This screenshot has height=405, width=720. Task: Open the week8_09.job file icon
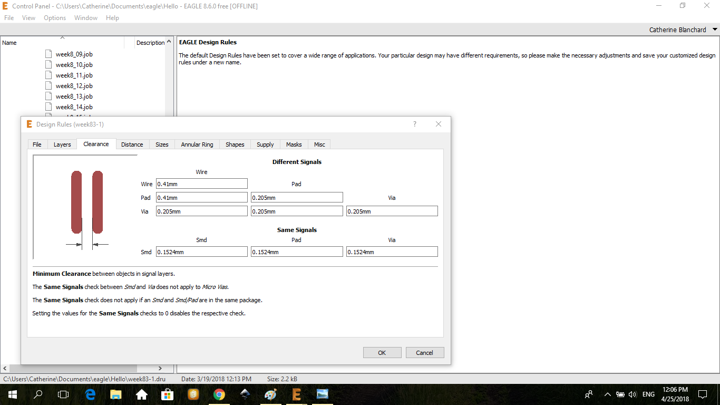(x=48, y=54)
